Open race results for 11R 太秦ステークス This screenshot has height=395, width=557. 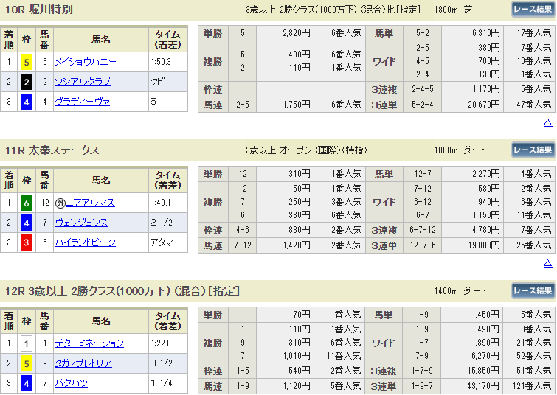coord(533,150)
